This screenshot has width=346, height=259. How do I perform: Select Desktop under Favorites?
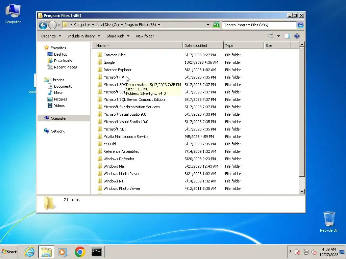coord(61,54)
